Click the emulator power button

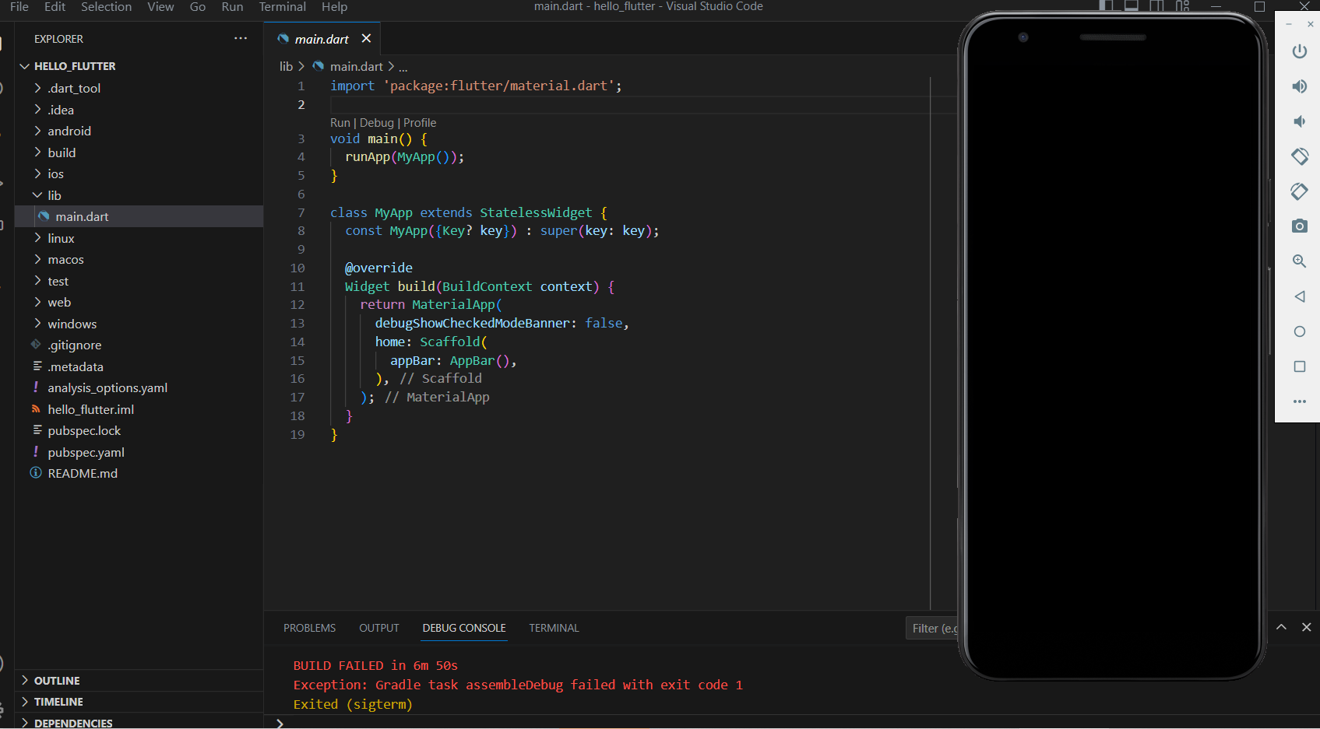[x=1299, y=51]
